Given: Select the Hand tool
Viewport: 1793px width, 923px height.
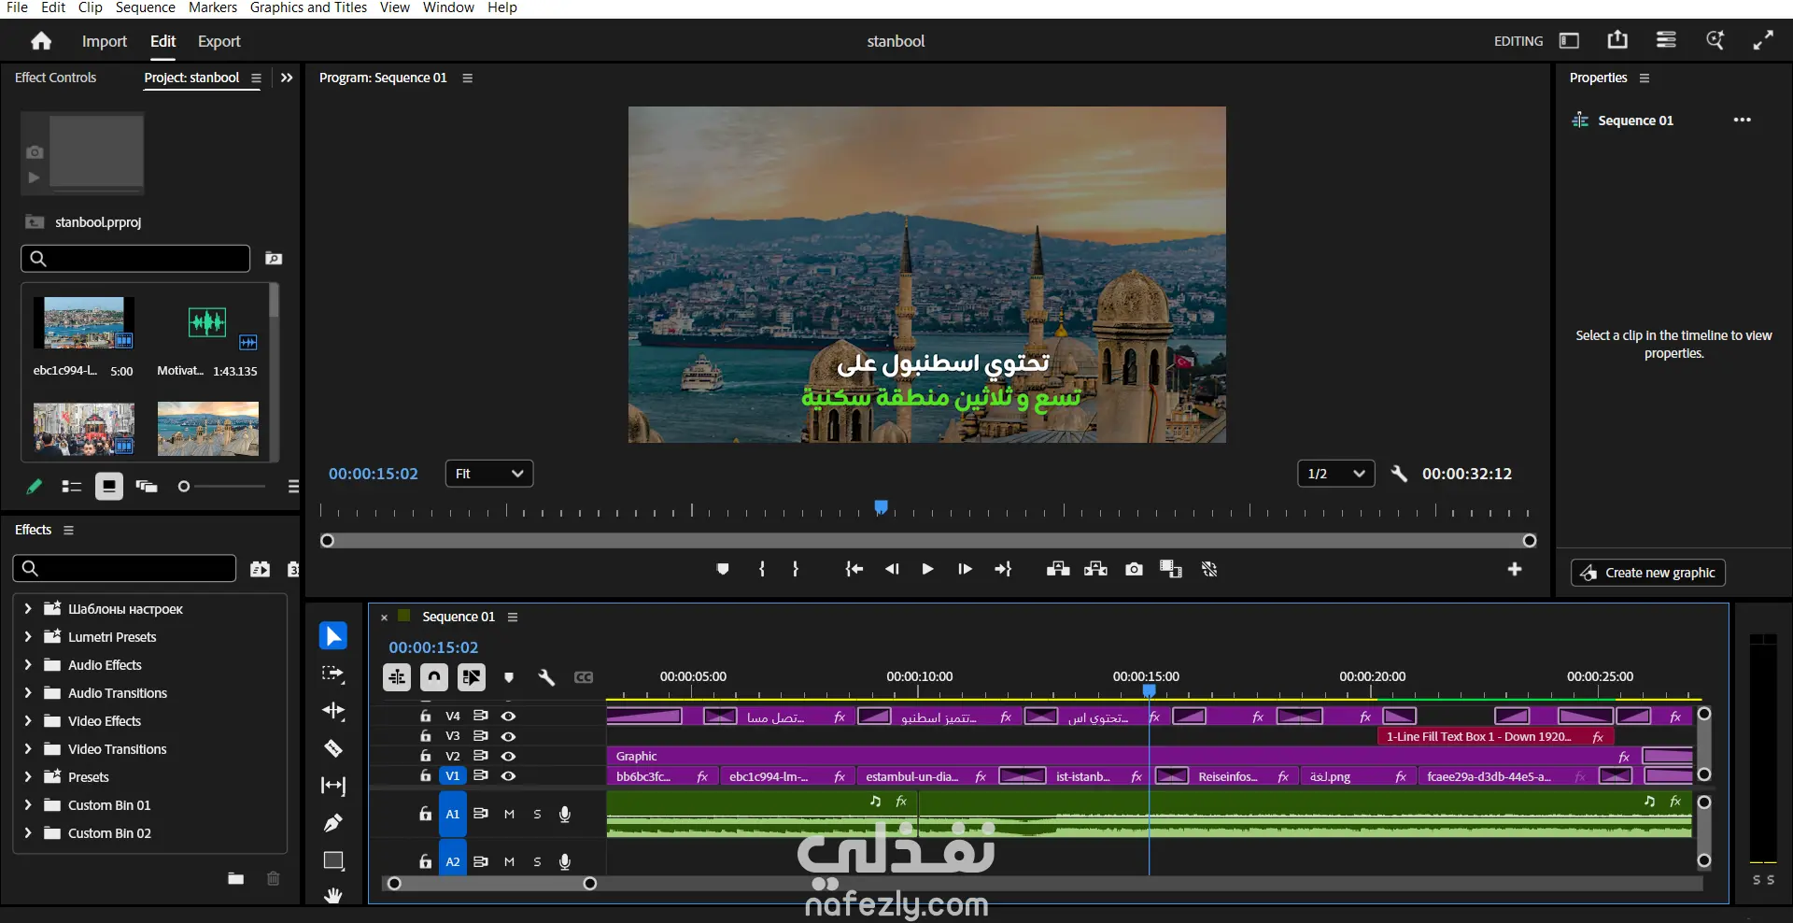Looking at the screenshot, I should click(x=333, y=895).
